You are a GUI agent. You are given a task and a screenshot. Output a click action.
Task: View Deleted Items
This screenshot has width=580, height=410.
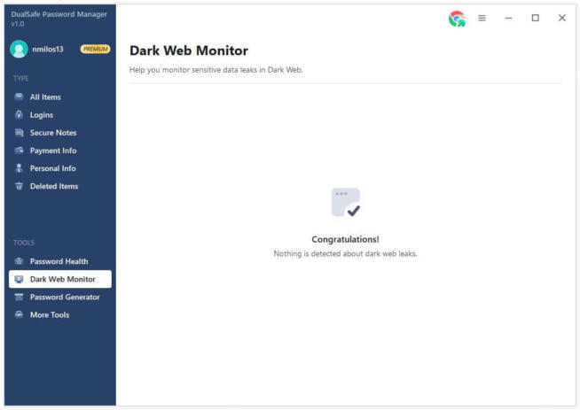(54, 186)
